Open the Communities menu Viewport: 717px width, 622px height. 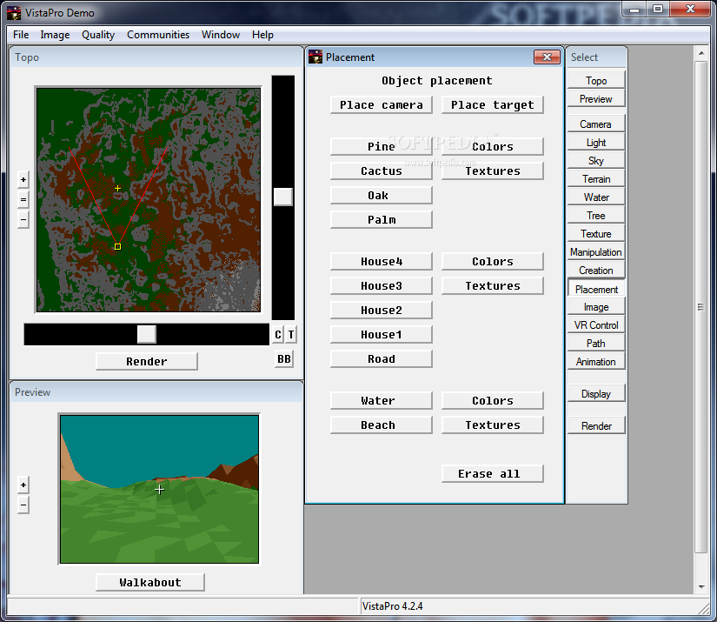[x=158, y=35]
